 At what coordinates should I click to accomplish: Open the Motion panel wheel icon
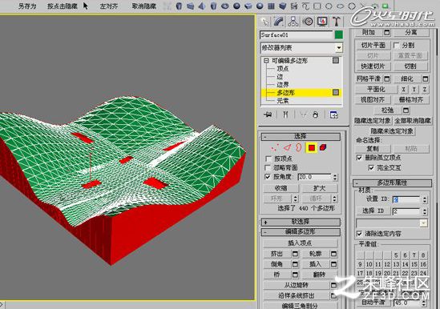[x=308, y=22]
